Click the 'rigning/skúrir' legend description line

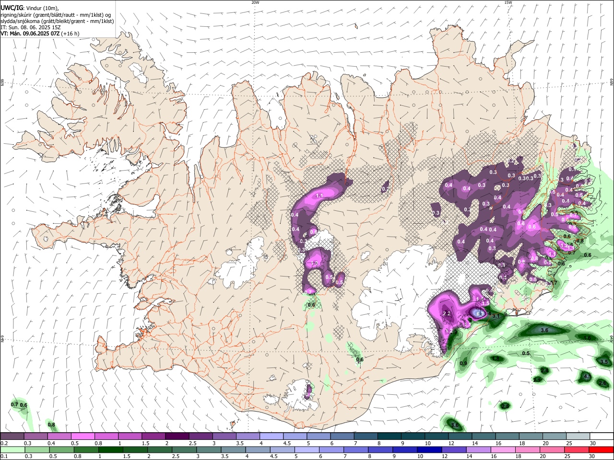[x=56, y=15]
